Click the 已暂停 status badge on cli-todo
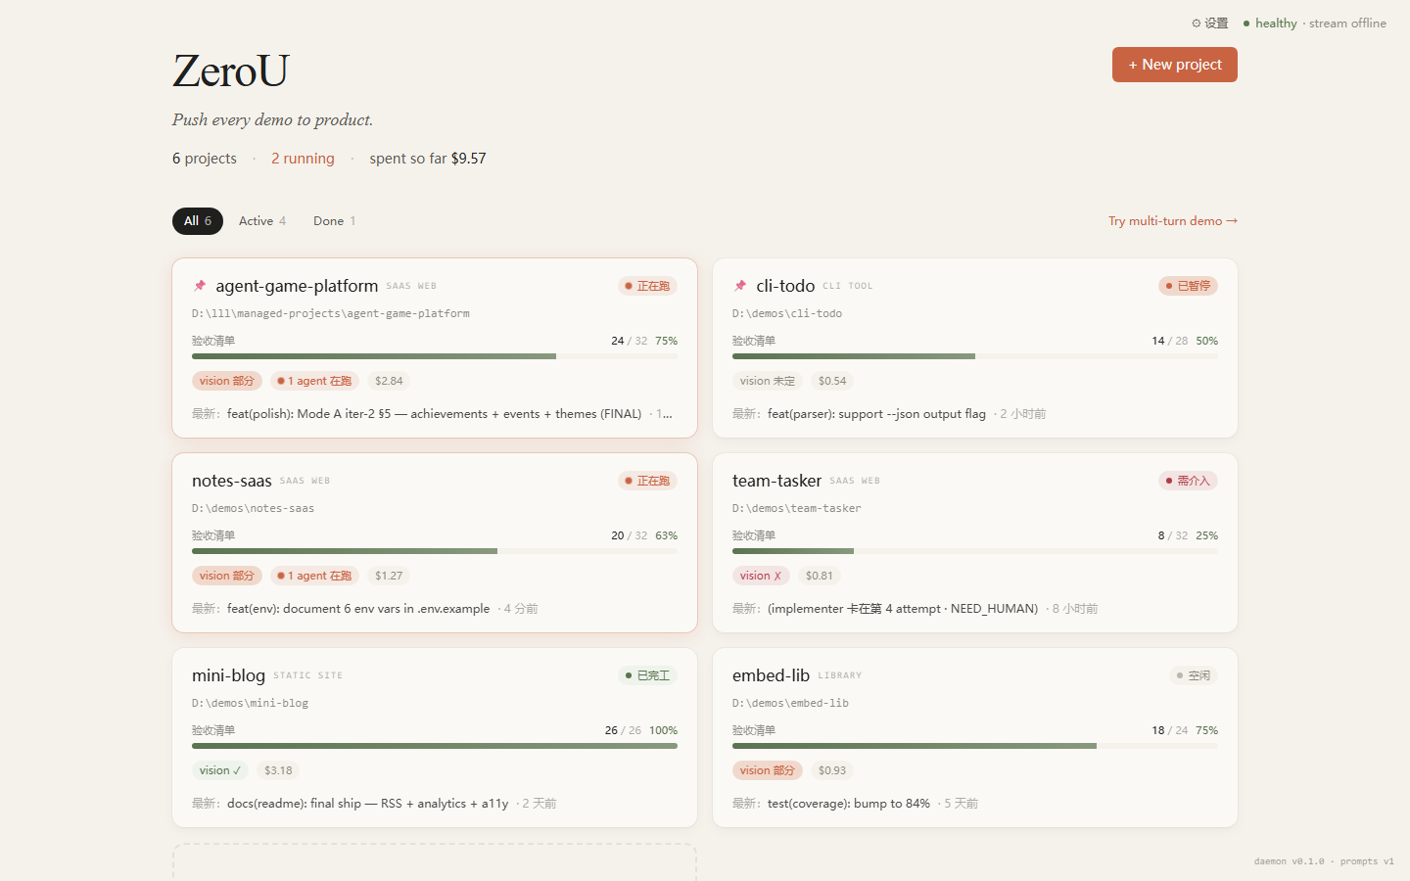 (x=1188, y=286)
